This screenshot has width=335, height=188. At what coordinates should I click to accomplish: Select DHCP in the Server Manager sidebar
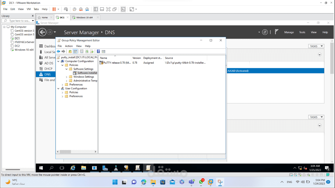[x=48, y=69]
